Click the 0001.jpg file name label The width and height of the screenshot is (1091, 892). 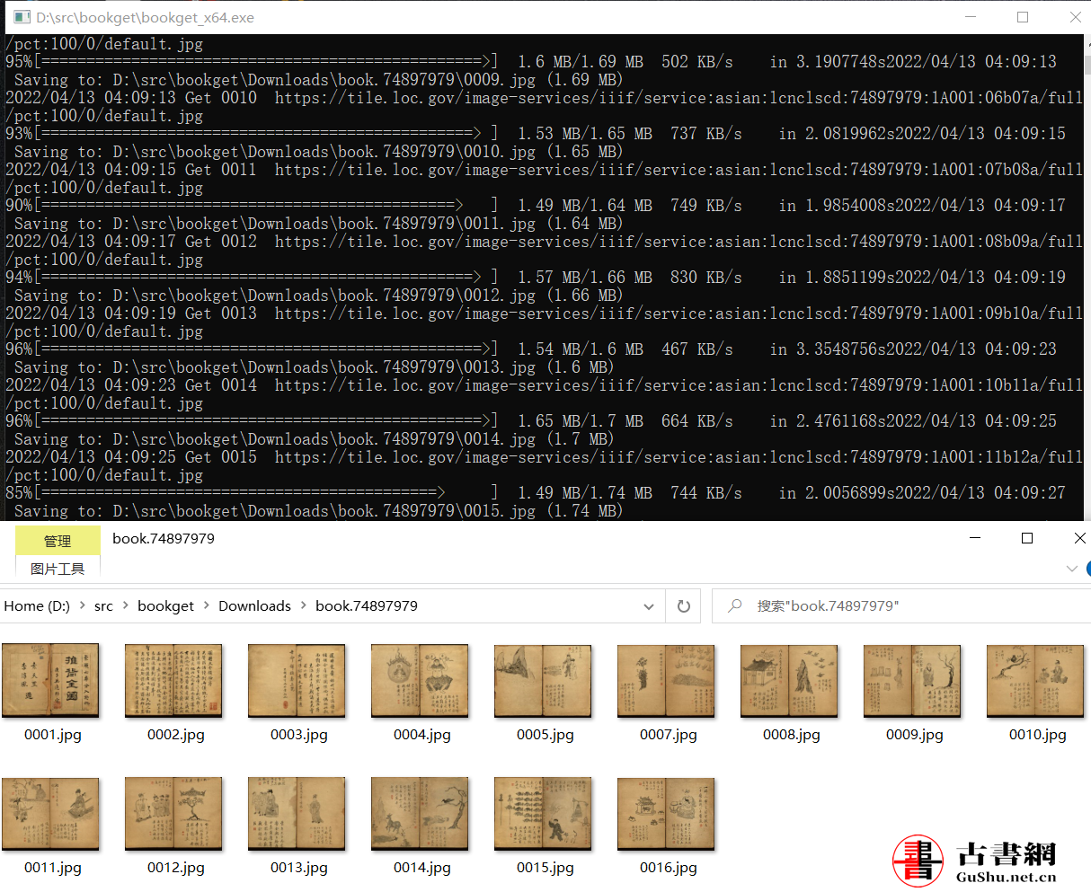53,735
